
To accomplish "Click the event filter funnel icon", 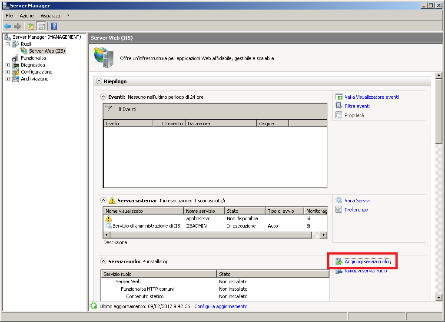I will (108, 109).
